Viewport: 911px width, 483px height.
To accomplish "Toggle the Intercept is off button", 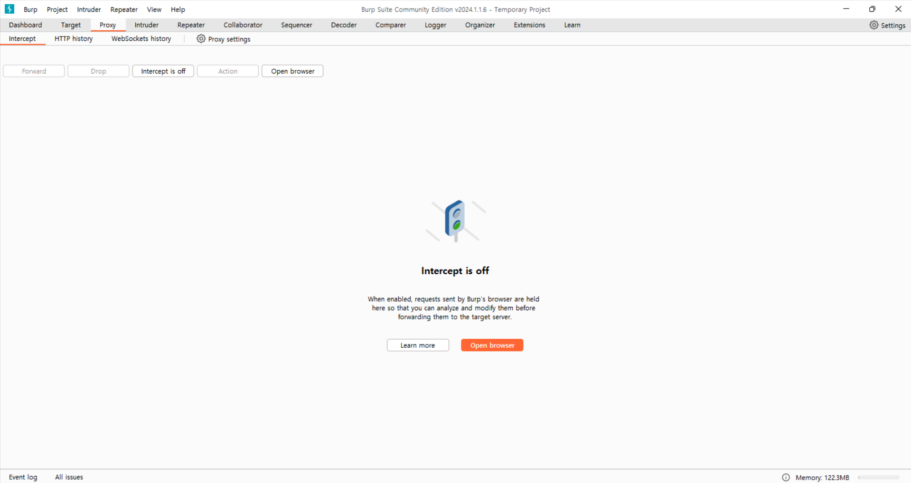I will click(163, 71).
